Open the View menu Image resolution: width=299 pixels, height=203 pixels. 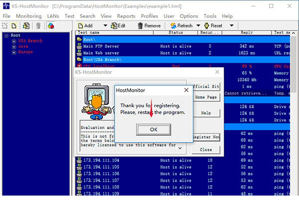click(x=106, y=16)
